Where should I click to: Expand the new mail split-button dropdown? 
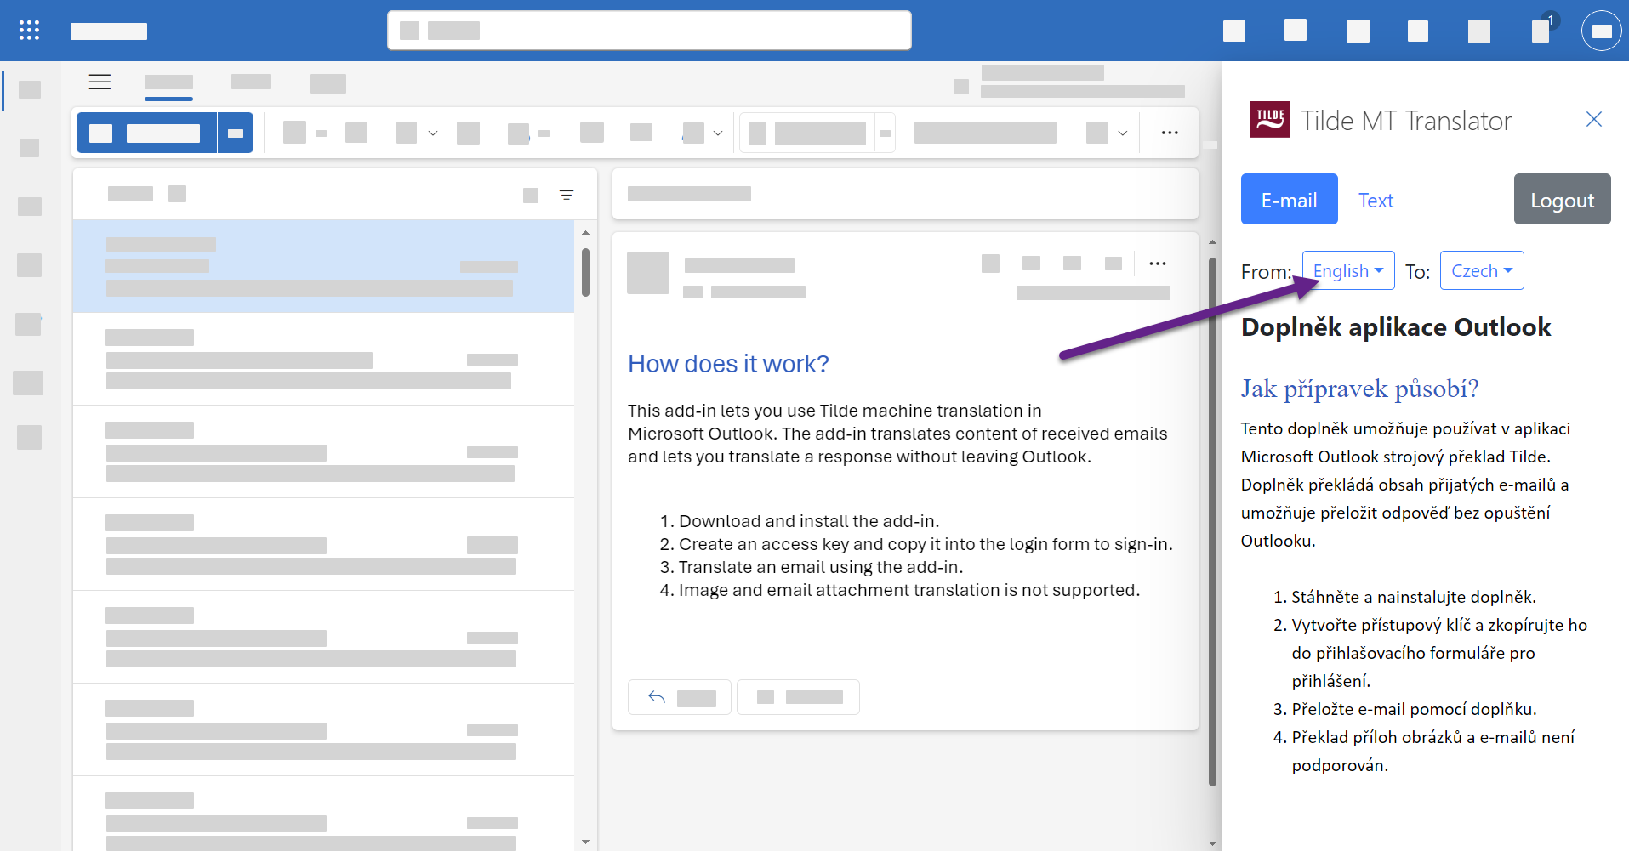(x=236, y=133)
